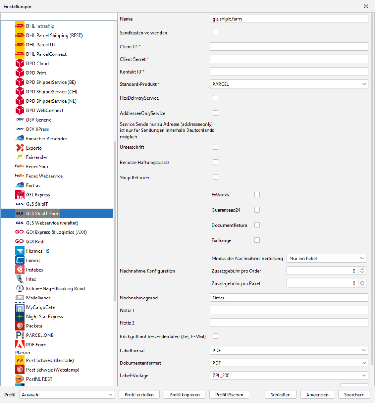Select the PDF Form Adobe icon

pos(20,345)
